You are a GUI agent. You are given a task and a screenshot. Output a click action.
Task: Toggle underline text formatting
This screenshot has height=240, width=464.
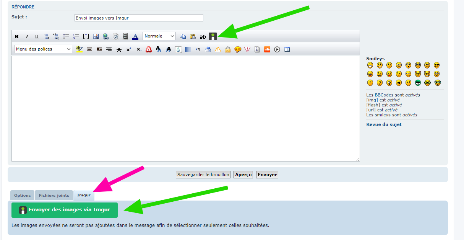coord(37,37)
